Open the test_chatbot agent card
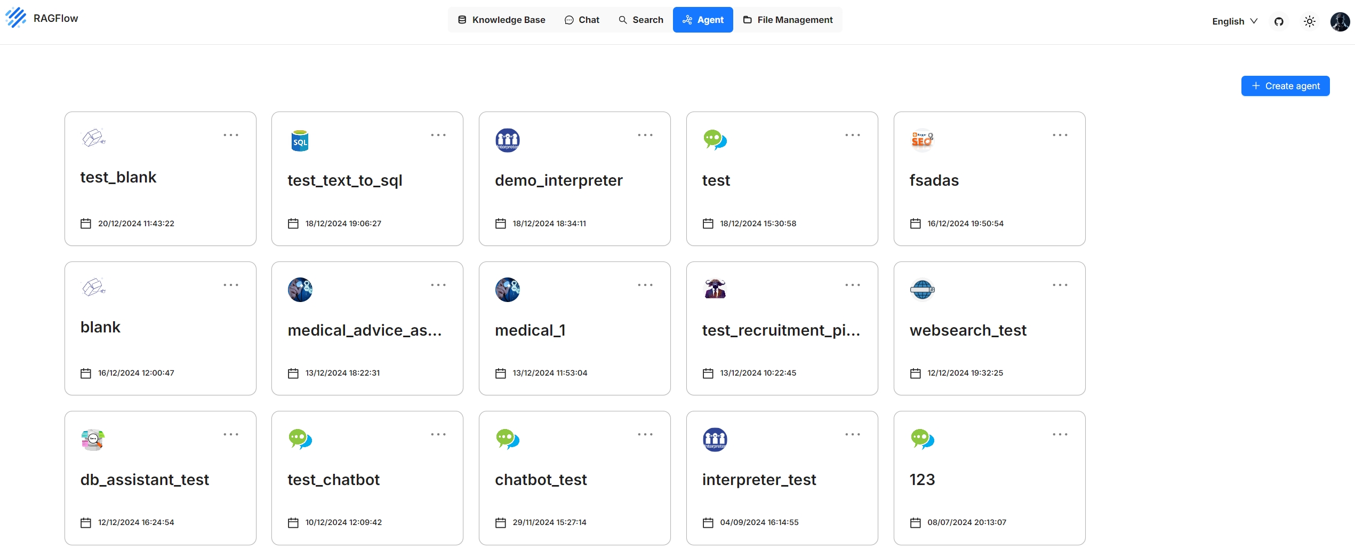Screen dimensions: 1355x556 pos(367,478)
